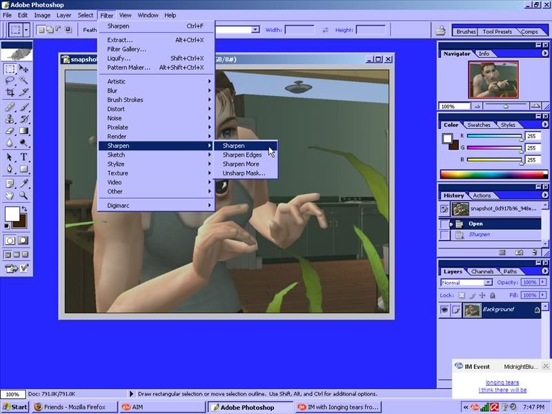Select the Rectangle shape tool
This screenshot has width=552, height=414.
point(23,169)
